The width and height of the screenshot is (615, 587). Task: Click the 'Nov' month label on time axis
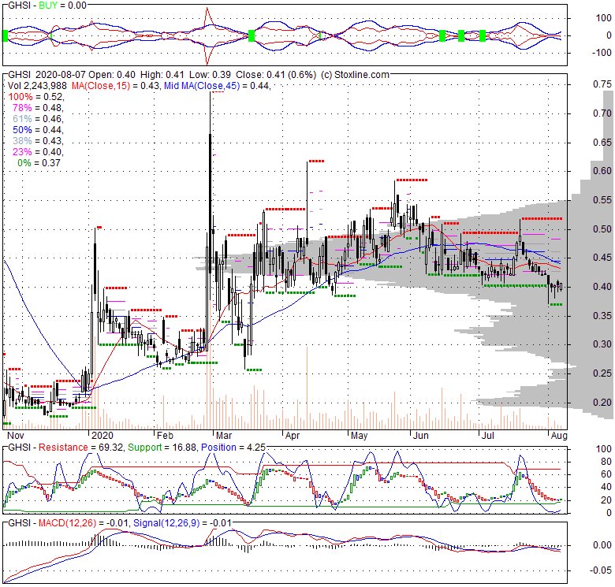point(16,436)
